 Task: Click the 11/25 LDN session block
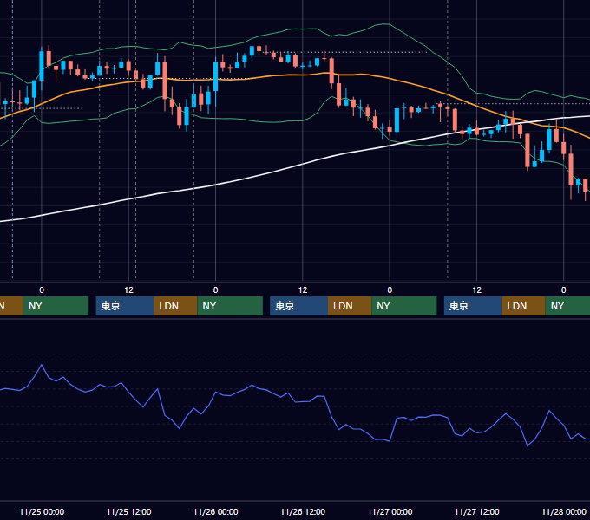click(176, 306)
